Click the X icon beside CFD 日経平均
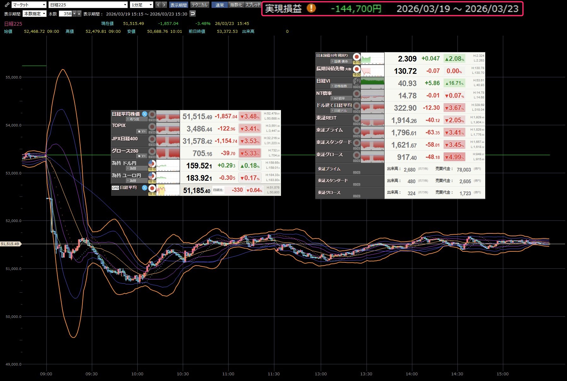Image resolution: width=567 pixels, height=381 pixels. click(x=145, y=188)
